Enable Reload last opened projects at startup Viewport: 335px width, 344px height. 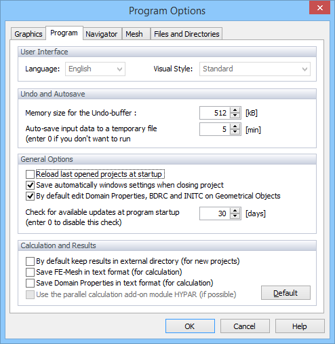pos(30,175)
